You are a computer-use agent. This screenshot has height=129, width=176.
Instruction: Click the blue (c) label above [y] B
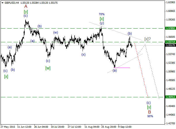pyautogui.click(x=148, y=103)
